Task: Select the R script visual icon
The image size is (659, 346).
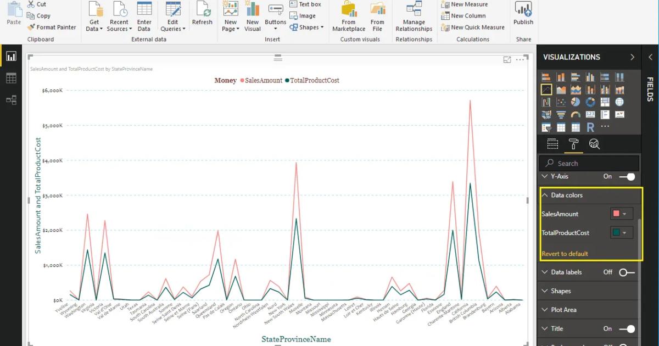Action: point(590,127)
